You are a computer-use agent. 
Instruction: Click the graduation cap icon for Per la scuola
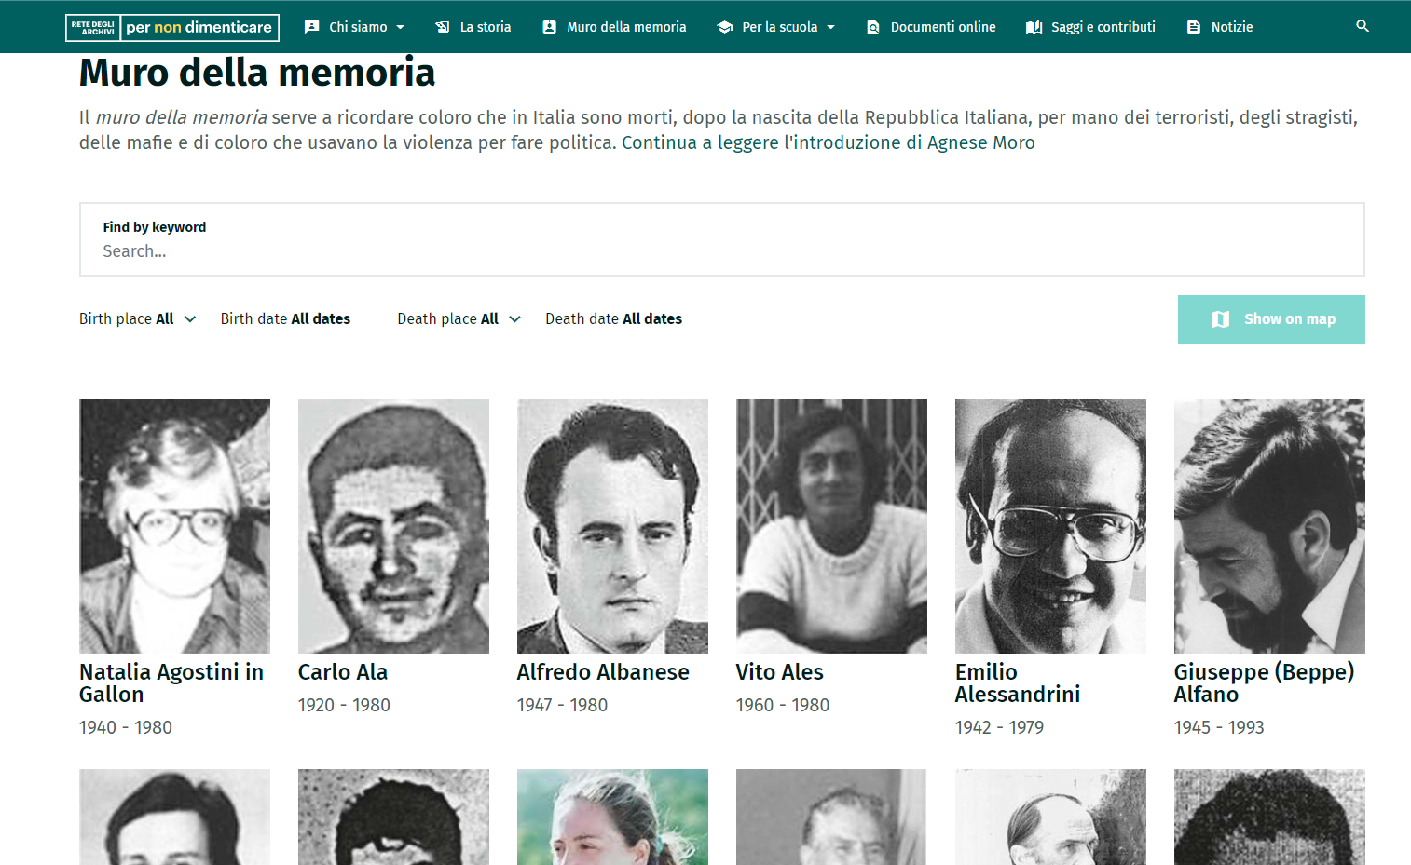[725, 27]
